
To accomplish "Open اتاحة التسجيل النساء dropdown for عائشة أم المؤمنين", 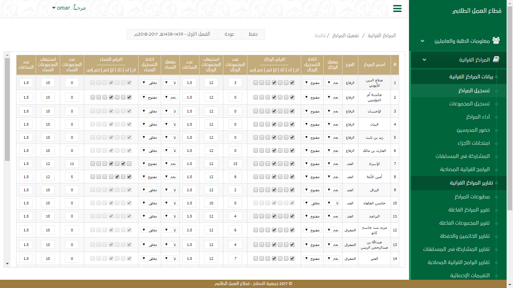I will [149, 97].
